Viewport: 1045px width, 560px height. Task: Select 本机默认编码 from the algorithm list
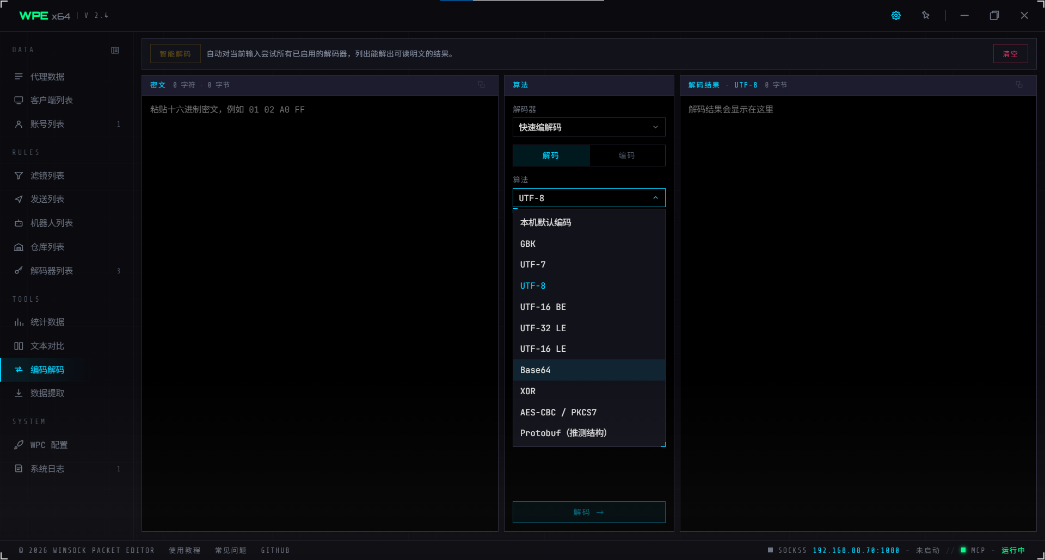click(x=589, y=222)
